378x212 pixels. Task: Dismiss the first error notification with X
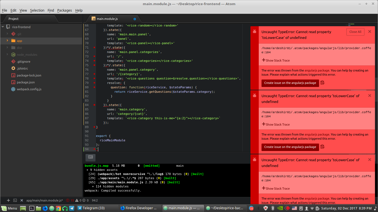(369, 31)
